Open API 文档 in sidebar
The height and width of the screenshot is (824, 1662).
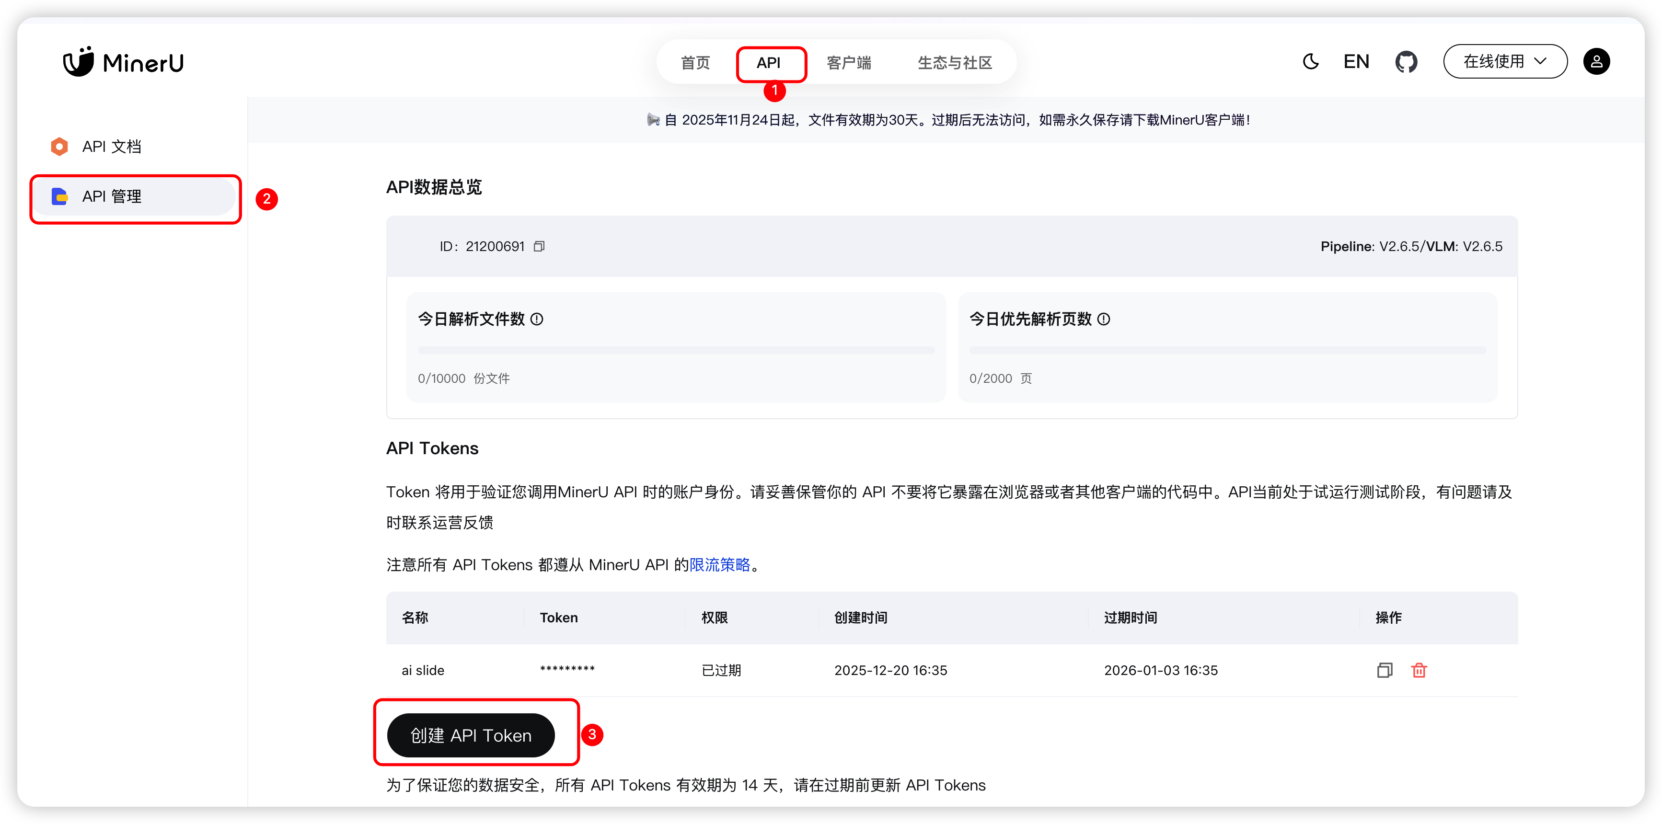[x=112, y=147]
